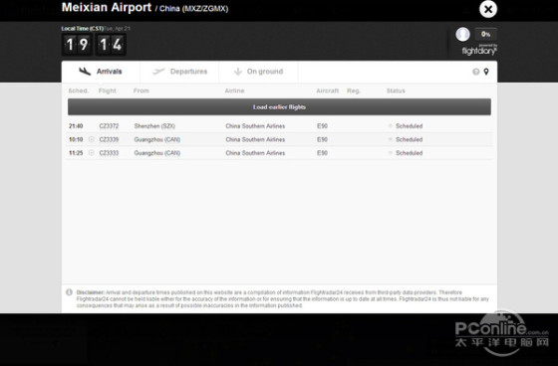Switch to the Arrivals tab

pyautogui.click(x=101, y=72)
